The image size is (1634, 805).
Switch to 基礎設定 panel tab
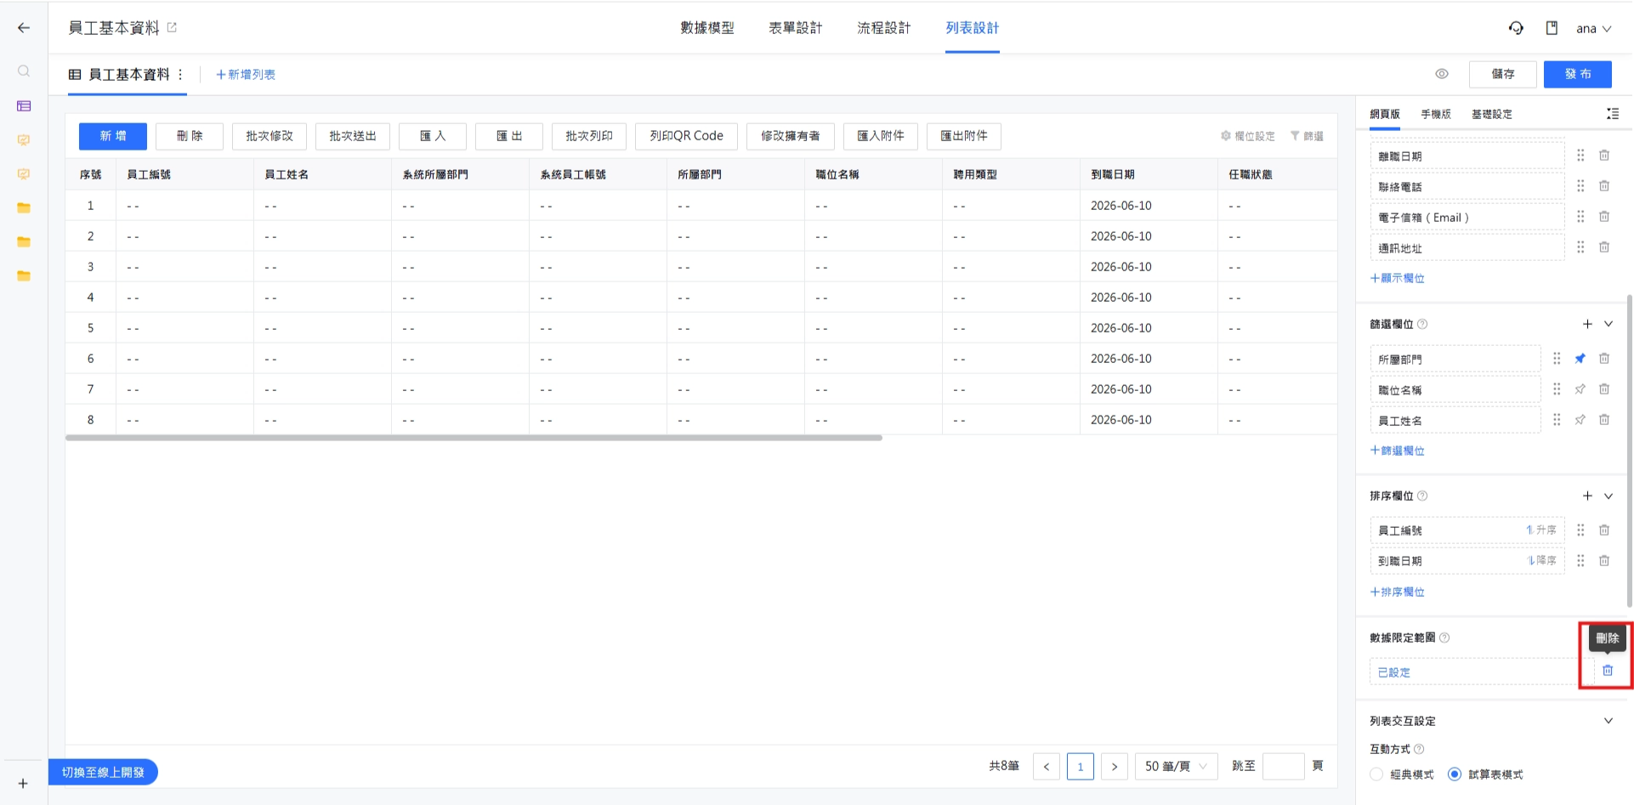coord(1492,114)
